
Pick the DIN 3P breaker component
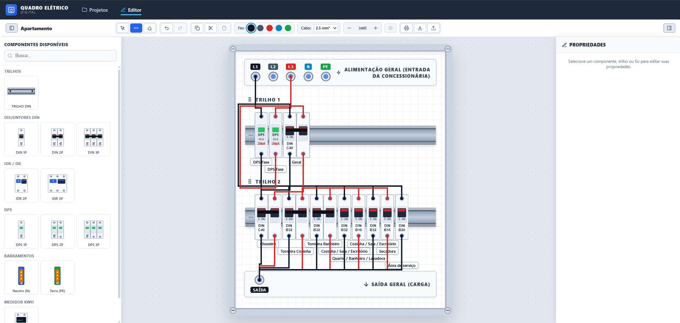coord(94,139)
